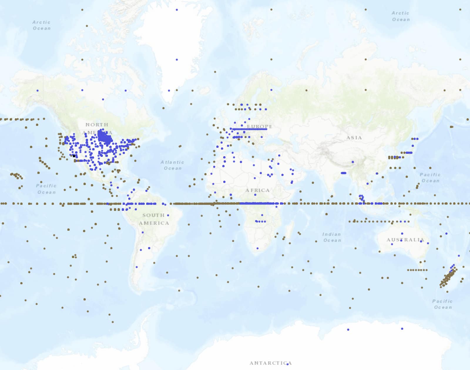
Task: Click the ASIA map label
Action: pyautogui.click(x=354, y=138)
